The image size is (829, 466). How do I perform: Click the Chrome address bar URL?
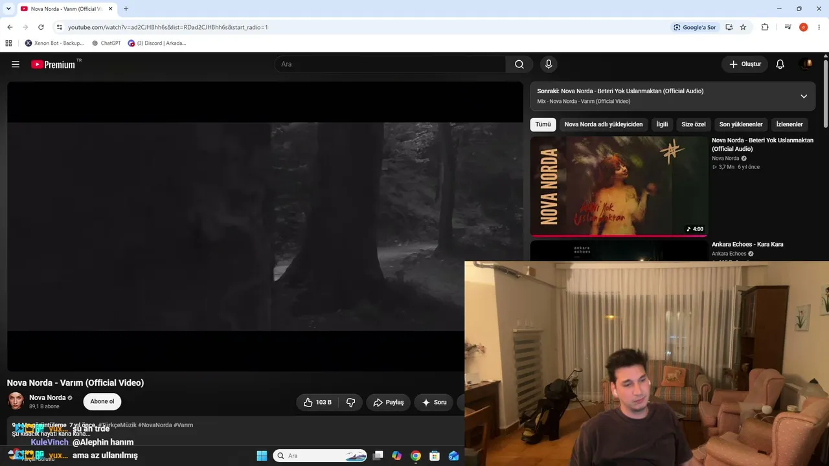(x=168, y=27)
